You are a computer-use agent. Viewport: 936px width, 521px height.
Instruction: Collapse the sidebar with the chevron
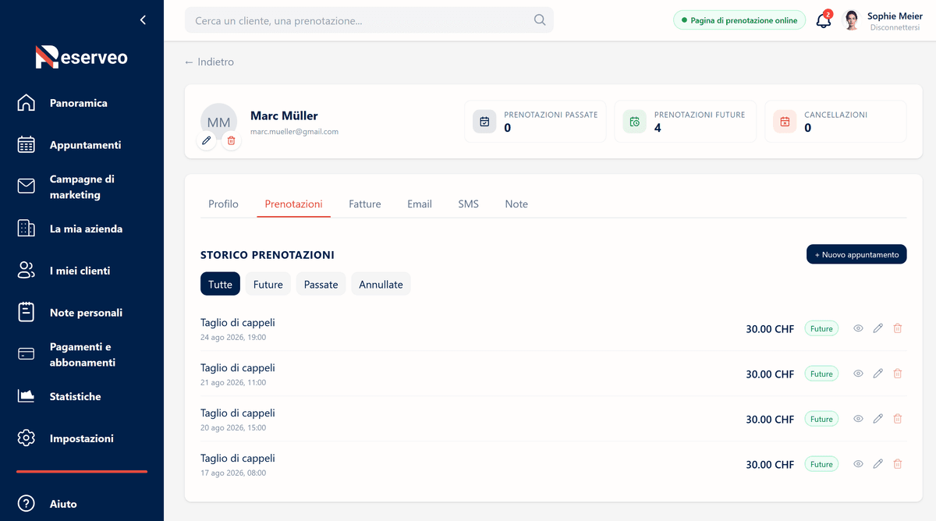pyautogui.click(x=143, y=20)
